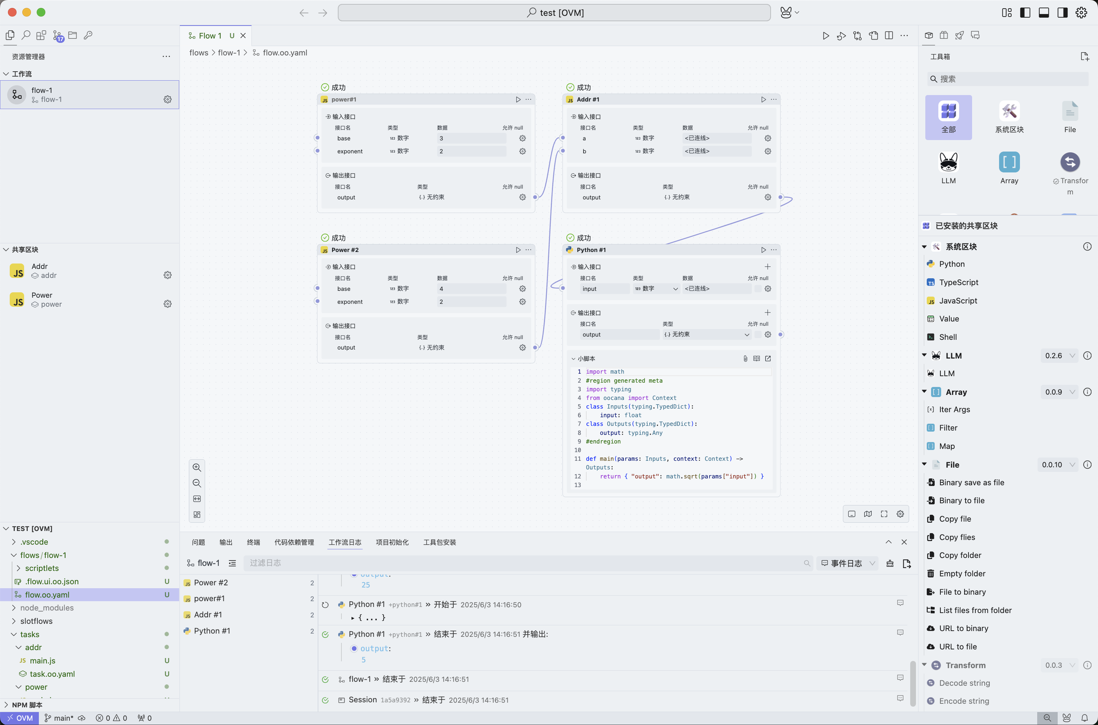Switch to the 项目初始化 tab
This screenshot has width=1098, height=725.
tap(392, 542)
